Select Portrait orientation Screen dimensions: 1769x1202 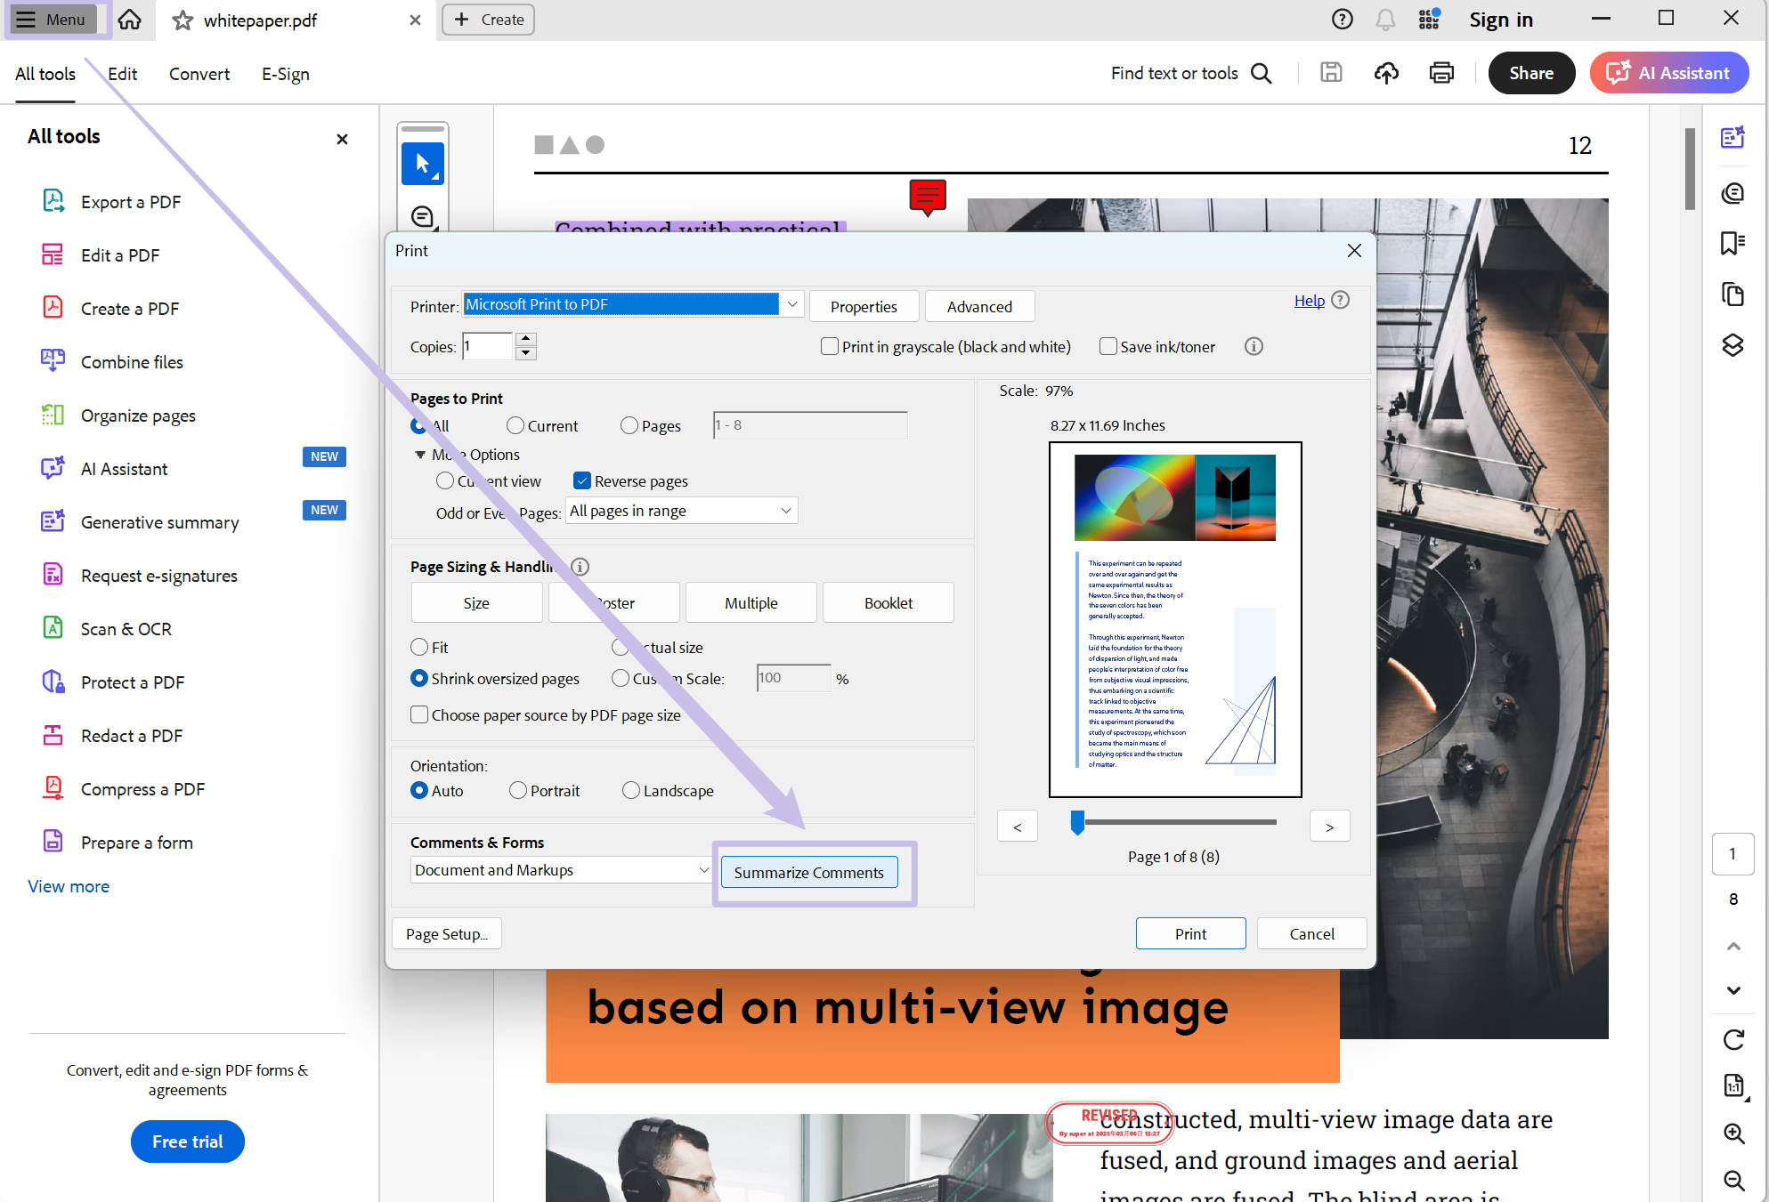[517, 790]
